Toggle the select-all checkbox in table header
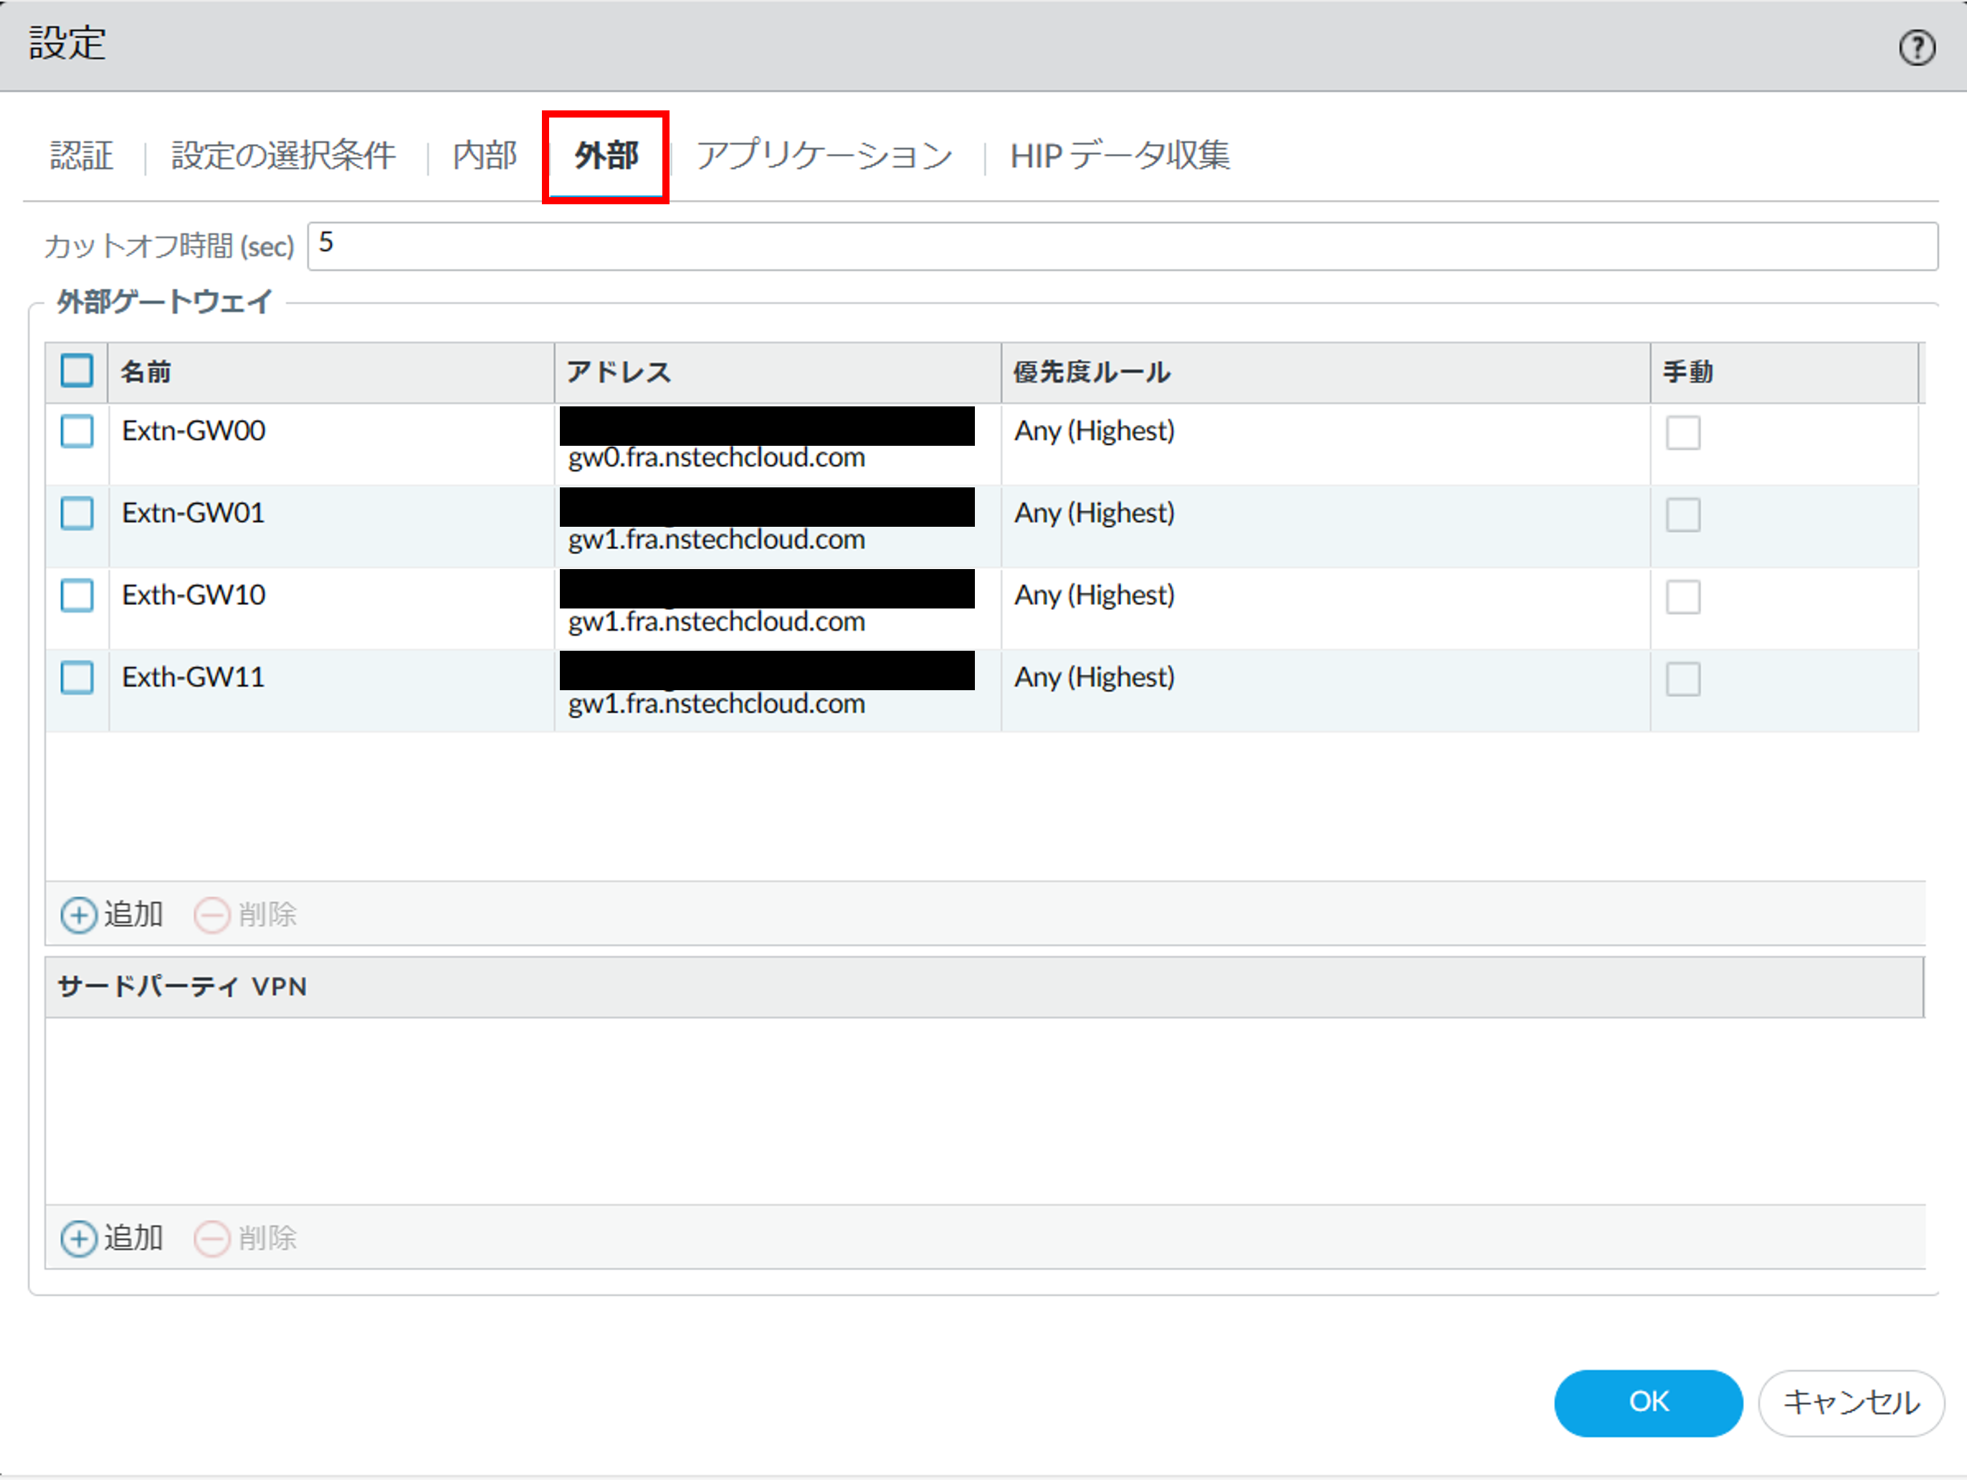The height and width of the screenshot is (1480, 1967). pyautogui.click(x=77, y=370)
